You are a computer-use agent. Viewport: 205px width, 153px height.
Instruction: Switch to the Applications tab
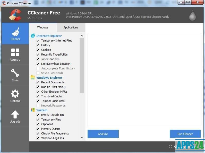point(71,28)
